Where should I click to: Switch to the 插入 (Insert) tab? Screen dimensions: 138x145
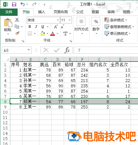point(42,12)
